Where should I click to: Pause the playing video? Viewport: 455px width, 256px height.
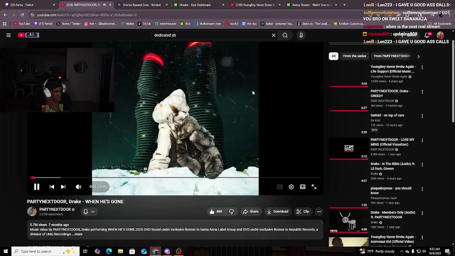click(x=37, y=187)
